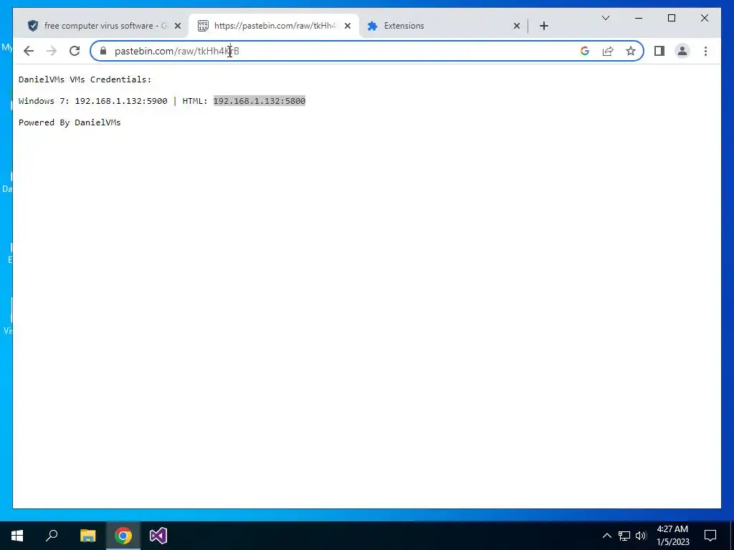Screen dimensions: 734x550
Task: Open the Chrome three-dot menu
Action: point(705,51)
